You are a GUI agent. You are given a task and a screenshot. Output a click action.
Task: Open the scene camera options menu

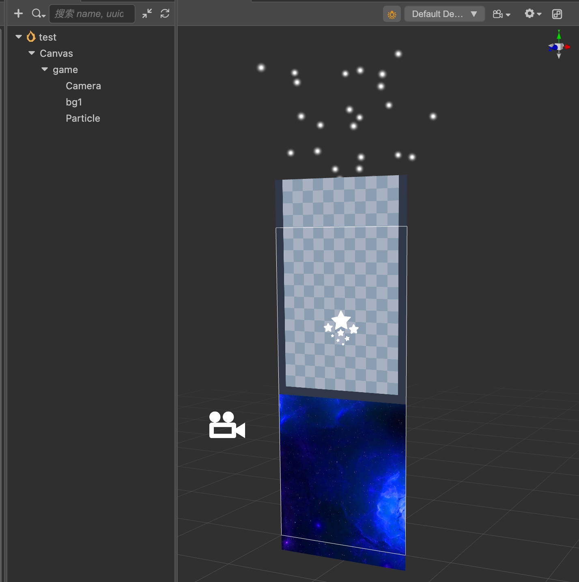[x=502, y=14]
